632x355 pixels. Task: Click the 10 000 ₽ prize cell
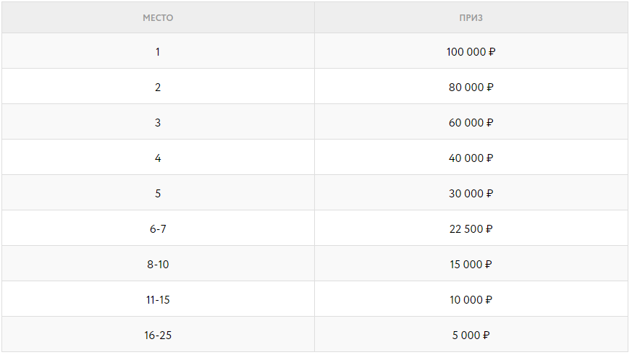tap(471, 300)
